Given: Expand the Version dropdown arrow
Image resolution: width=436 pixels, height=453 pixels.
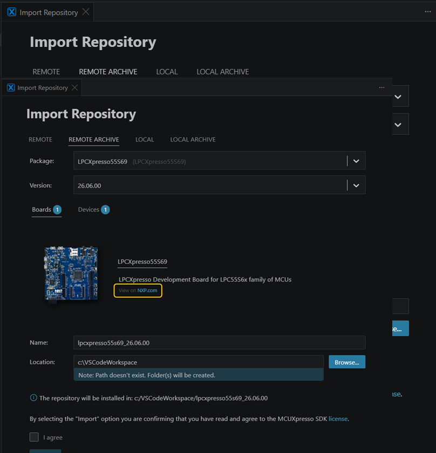Looking at the screenshot, I should point(356,185).
